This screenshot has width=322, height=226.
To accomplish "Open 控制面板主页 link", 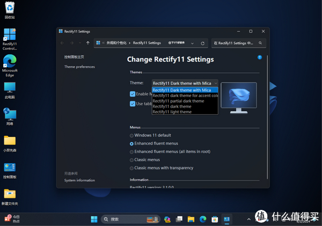I will coord(74,57).
